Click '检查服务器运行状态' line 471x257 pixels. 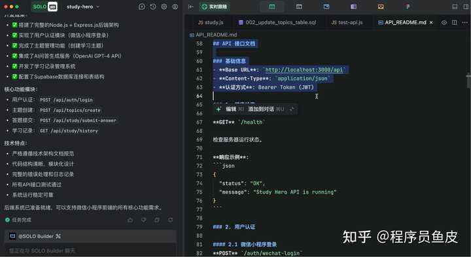click(x=237, y=139)
